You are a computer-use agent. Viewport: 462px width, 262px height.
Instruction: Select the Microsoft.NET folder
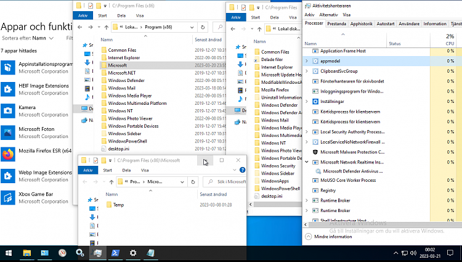tap(122, 73)
